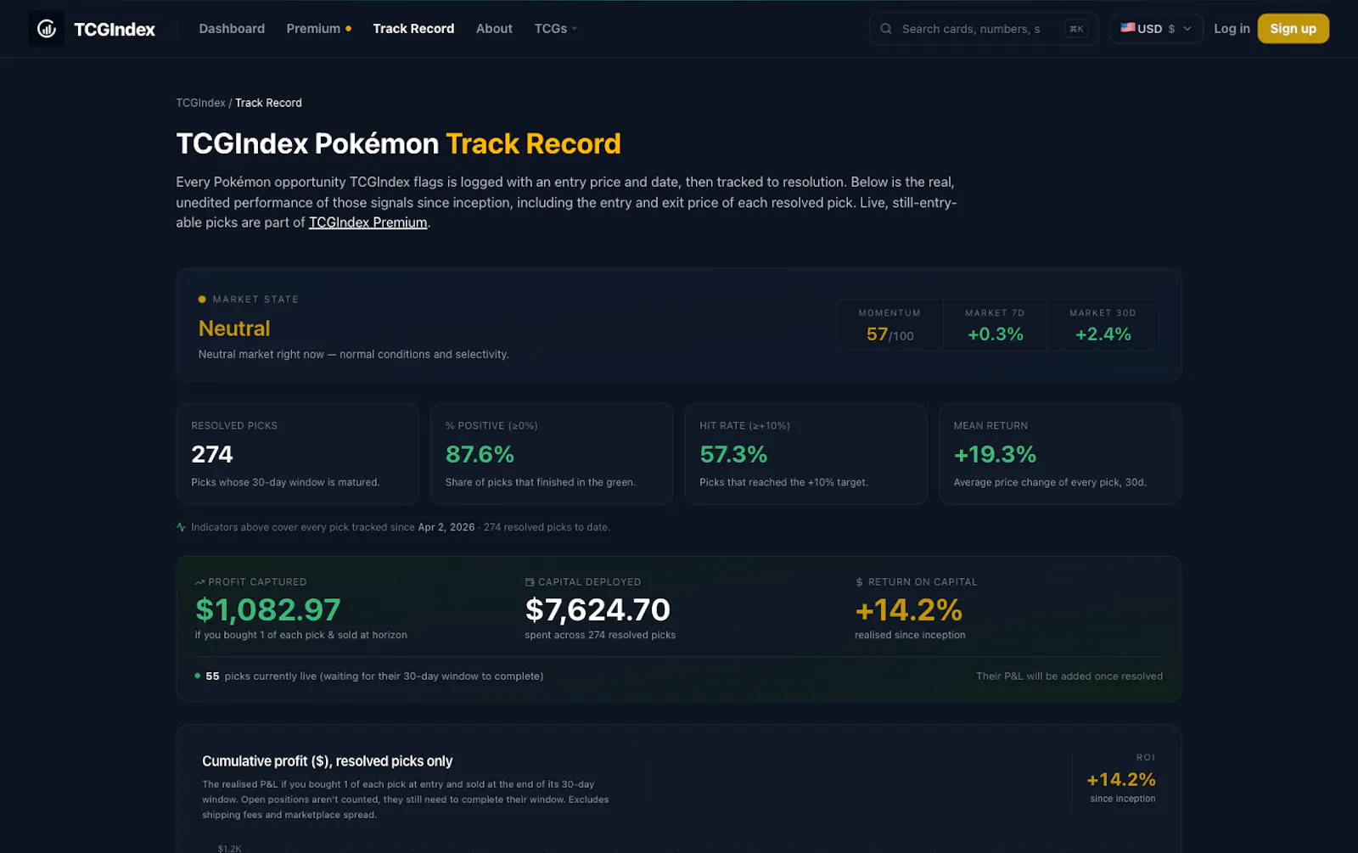
Task: Click the Sign up button
Action: [x=1293, y=29]
